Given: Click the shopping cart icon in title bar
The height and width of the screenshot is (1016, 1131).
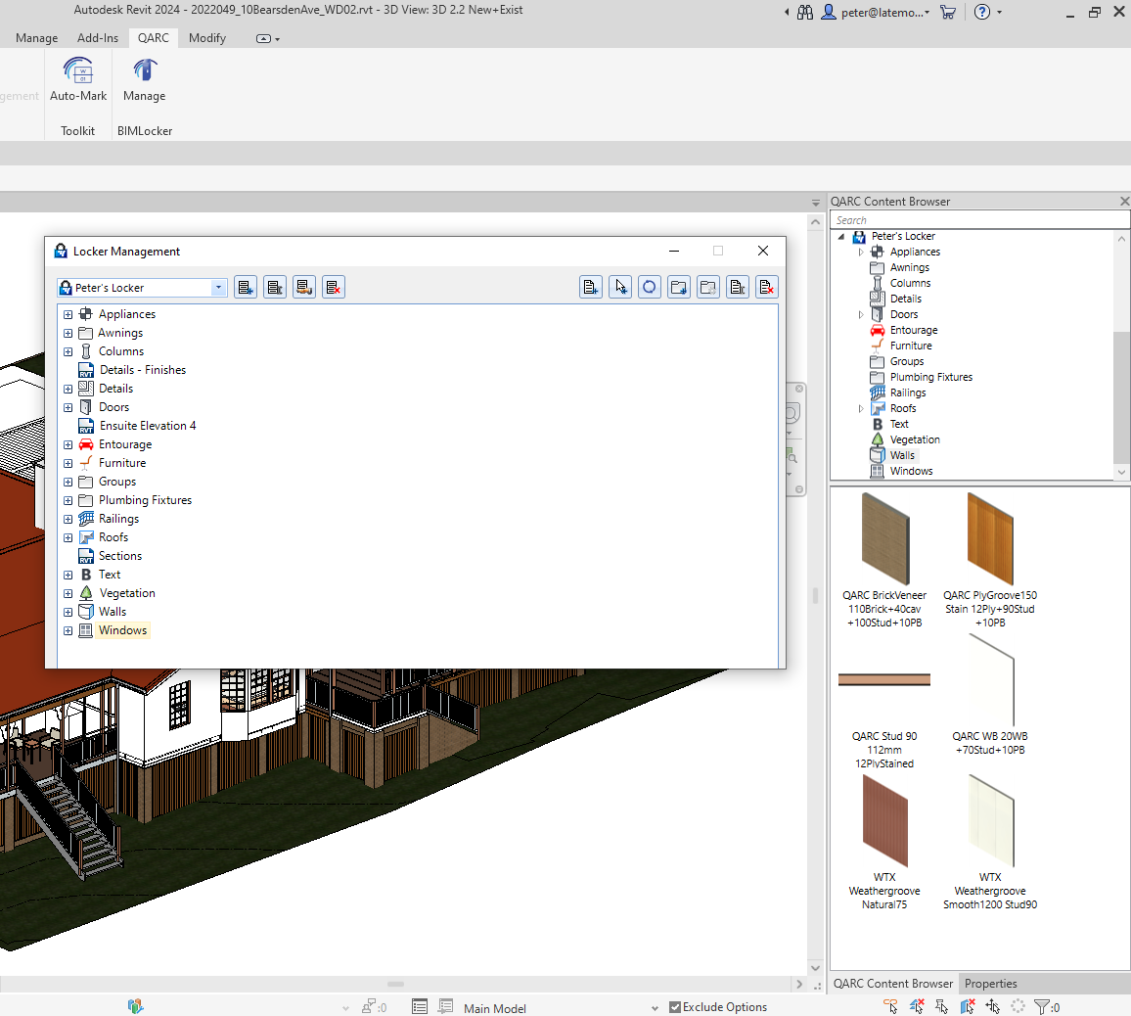Looking at the screenshot, I should (947, 12).
